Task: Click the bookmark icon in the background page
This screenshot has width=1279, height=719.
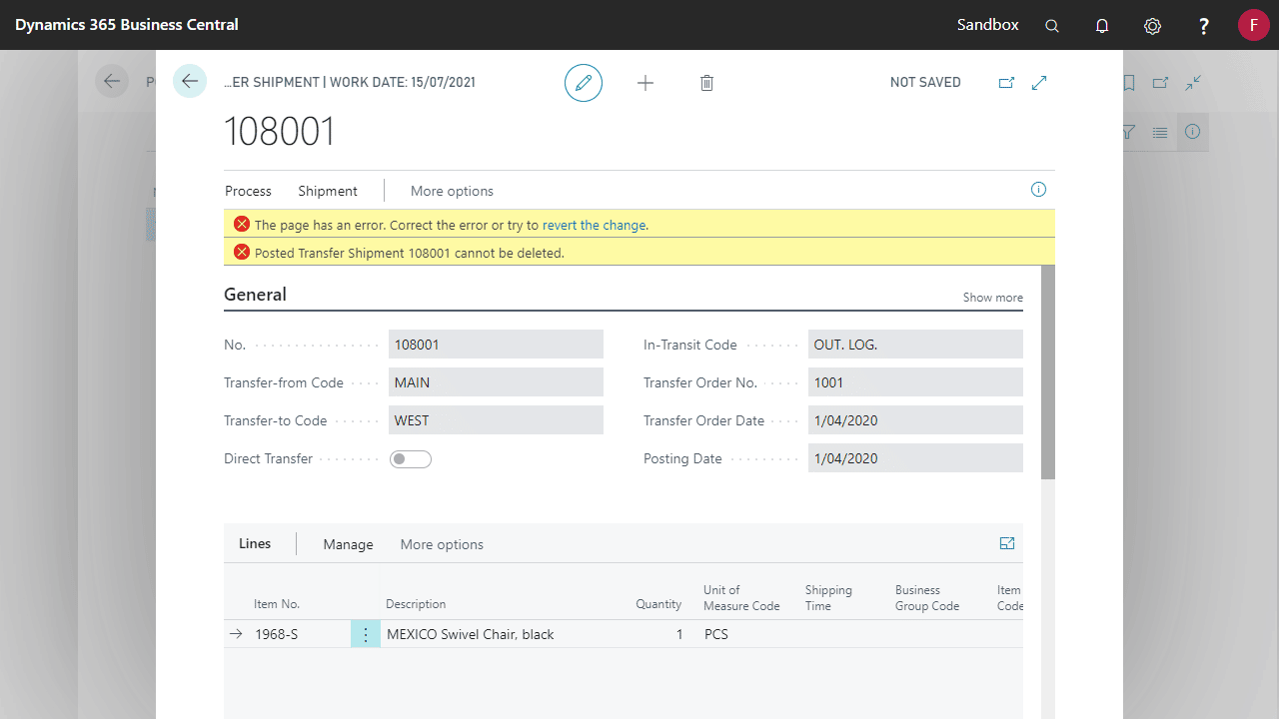Action: (1129, 83)
